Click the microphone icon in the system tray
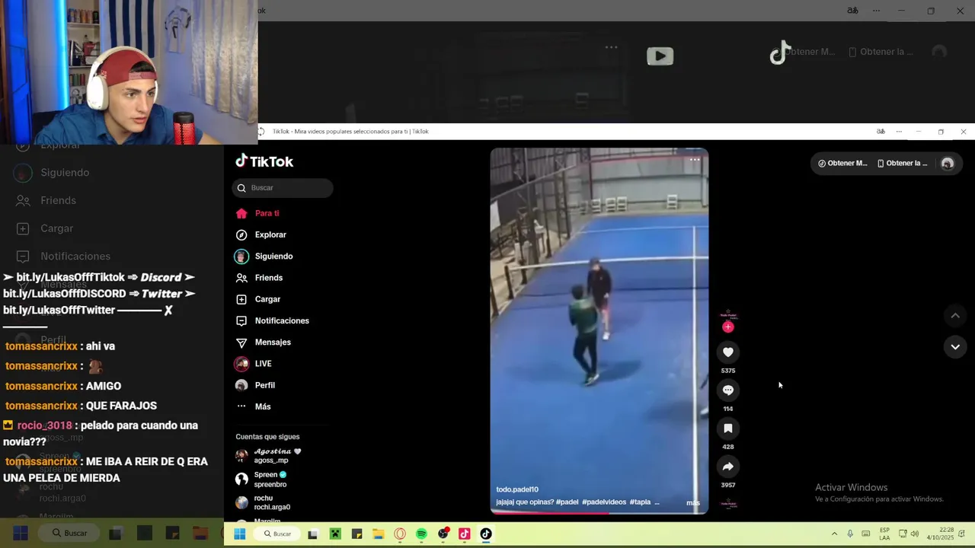Viewport: 975px width, 548px height. click(850, 534)
